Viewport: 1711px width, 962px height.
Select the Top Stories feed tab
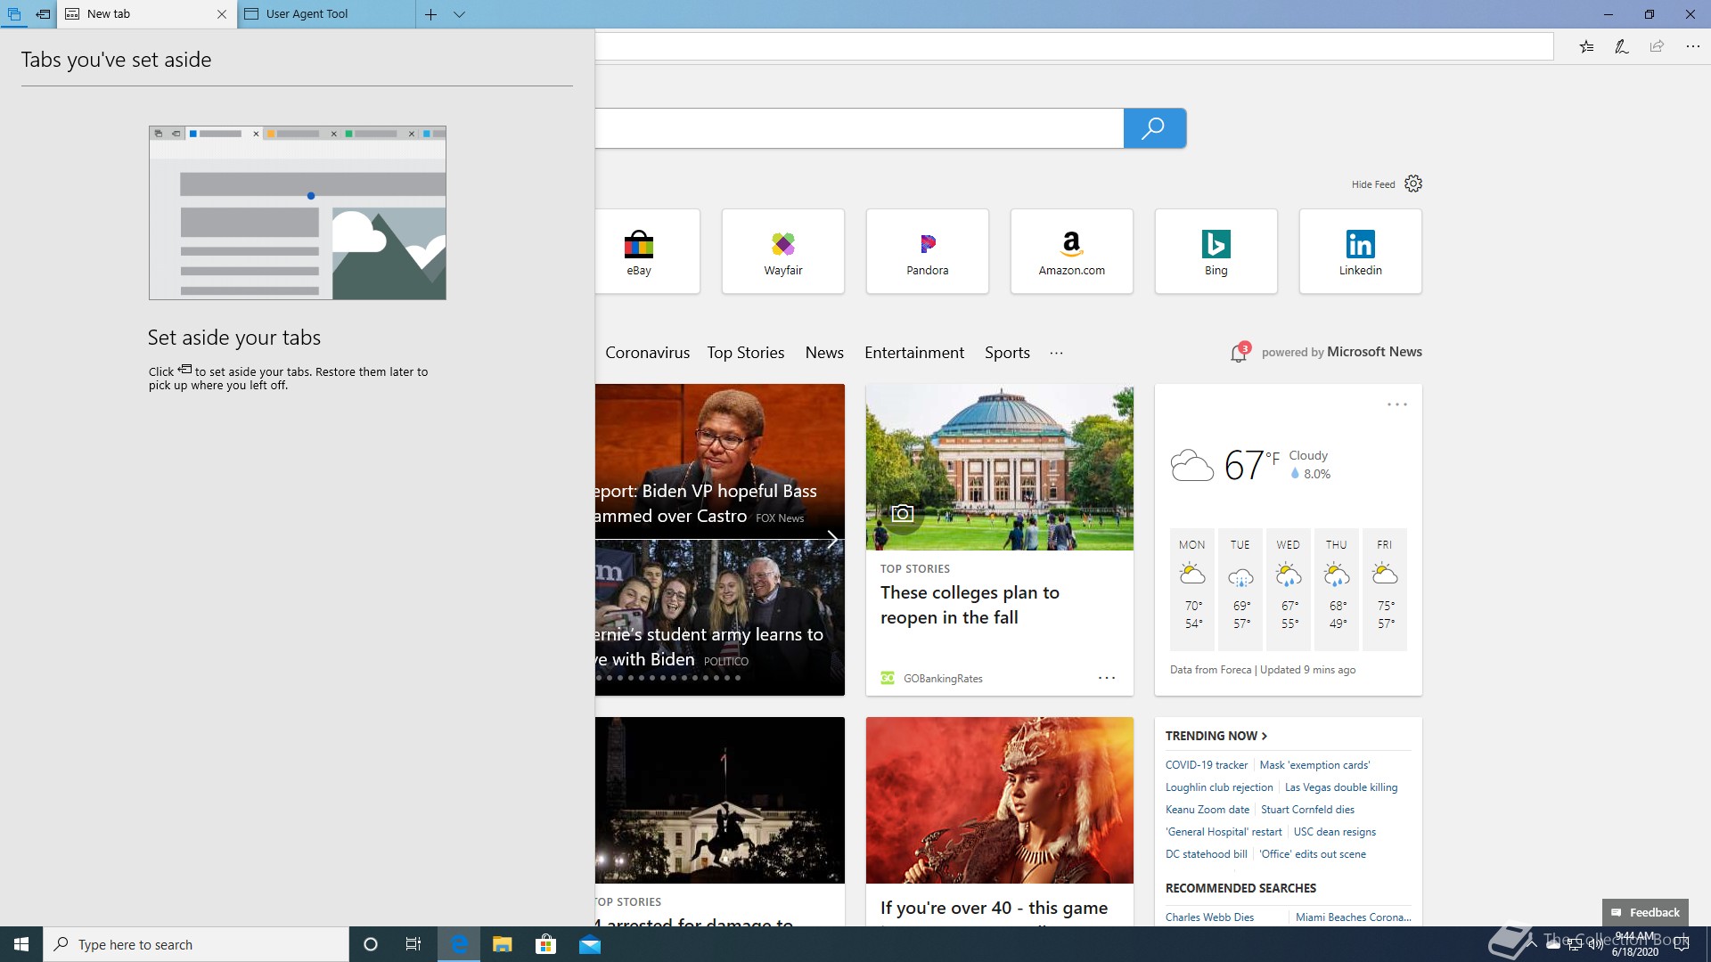[745, 353]
